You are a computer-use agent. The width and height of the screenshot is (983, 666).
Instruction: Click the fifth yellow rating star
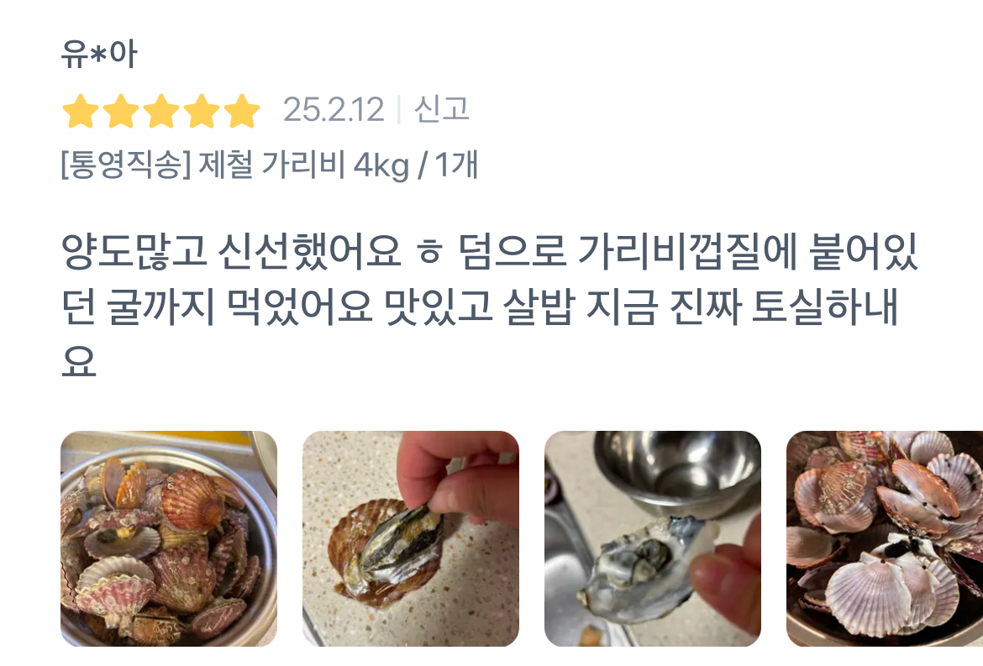(242, 111)
